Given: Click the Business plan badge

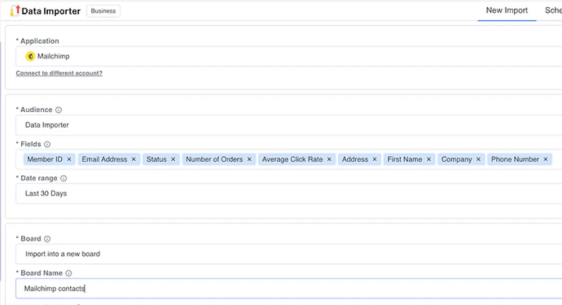Looking at the screenshot, I should point(103,11).
